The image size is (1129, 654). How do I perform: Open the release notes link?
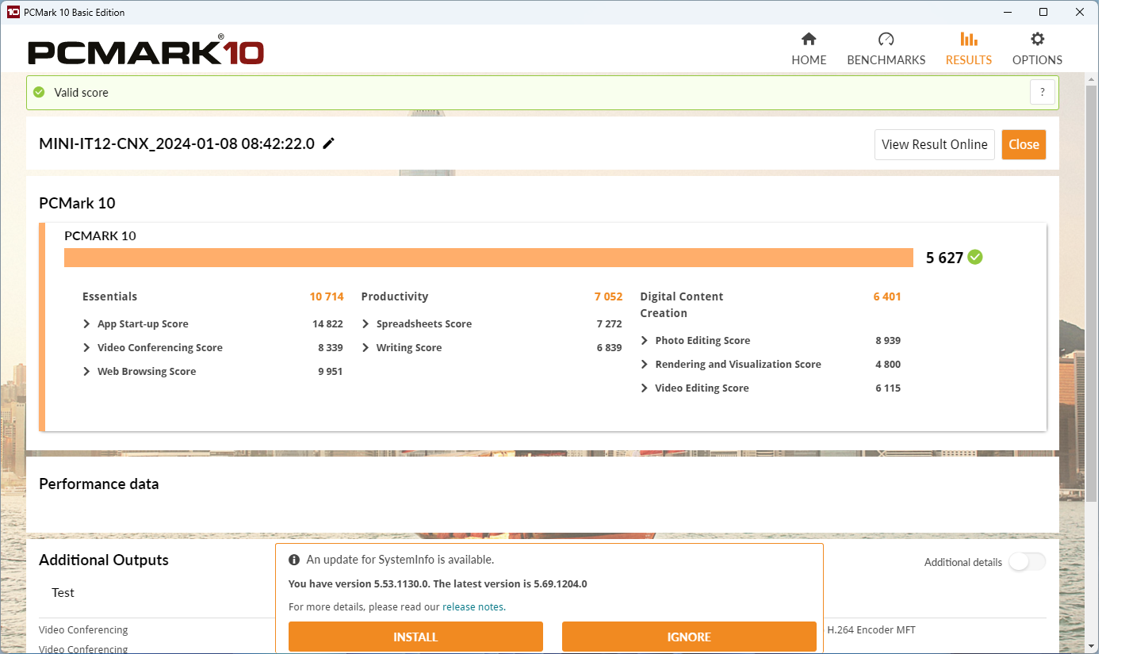click(x=473, y=607)
